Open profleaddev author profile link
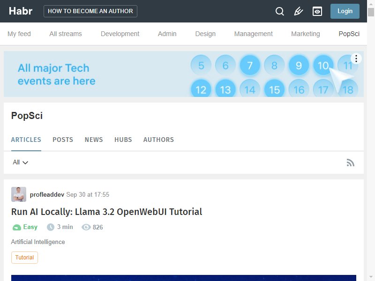This screenshot has width=375, height=281. (x=47, y=194)
